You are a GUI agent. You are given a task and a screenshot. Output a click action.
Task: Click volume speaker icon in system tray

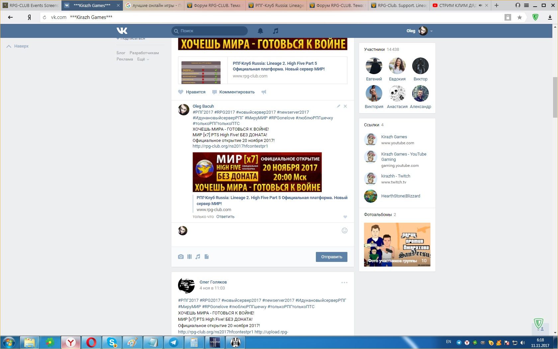[522, 343]
